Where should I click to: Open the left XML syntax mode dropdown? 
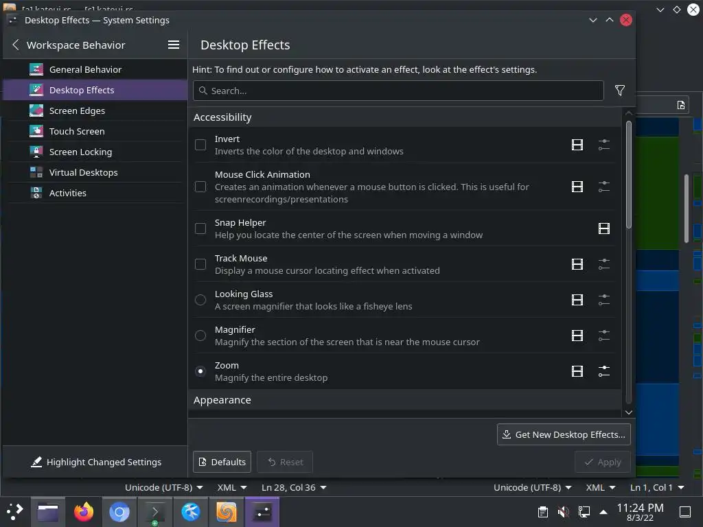tap(232, 488)
